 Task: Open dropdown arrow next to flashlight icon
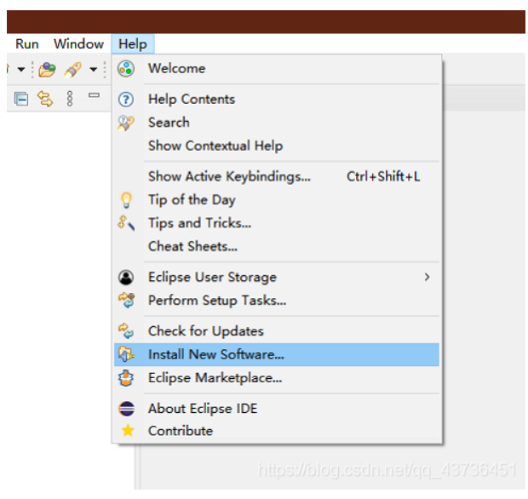click(94, 70)
